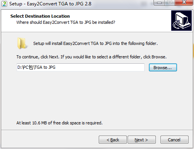Click the yellow folder icon
The height and width of the screenshot is (149, 194).
pyautogui.click(x=22, y=43)
